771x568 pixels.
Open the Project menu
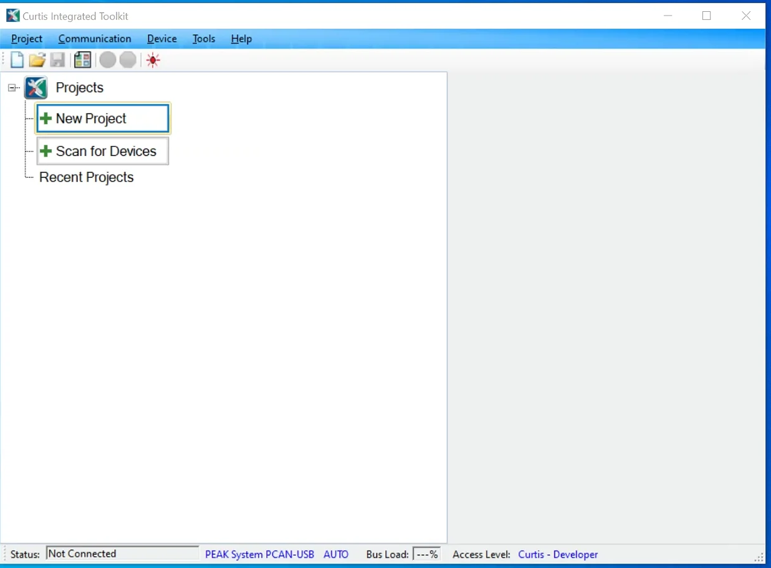pos(27,39)
